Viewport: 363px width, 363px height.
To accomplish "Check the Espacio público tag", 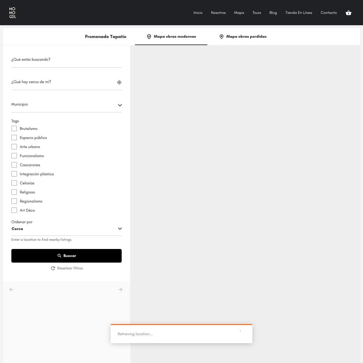I will (14, 138).
